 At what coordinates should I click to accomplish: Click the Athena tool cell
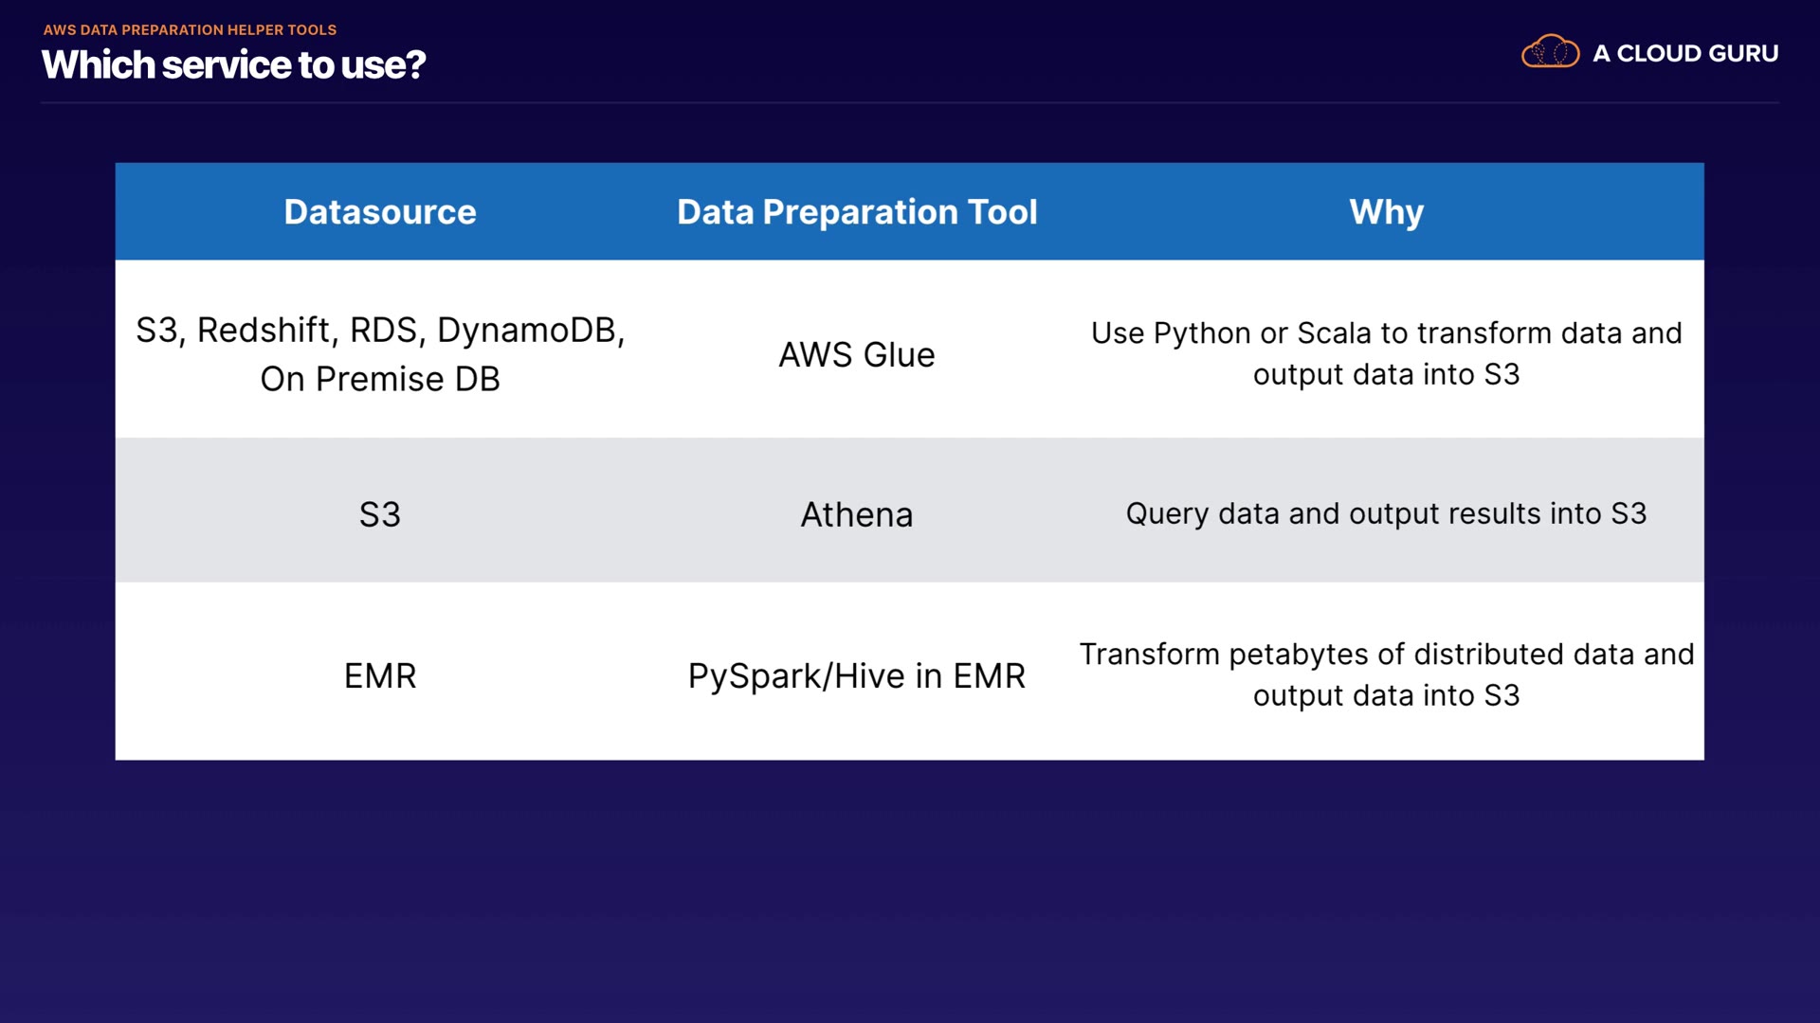point(857,515)
